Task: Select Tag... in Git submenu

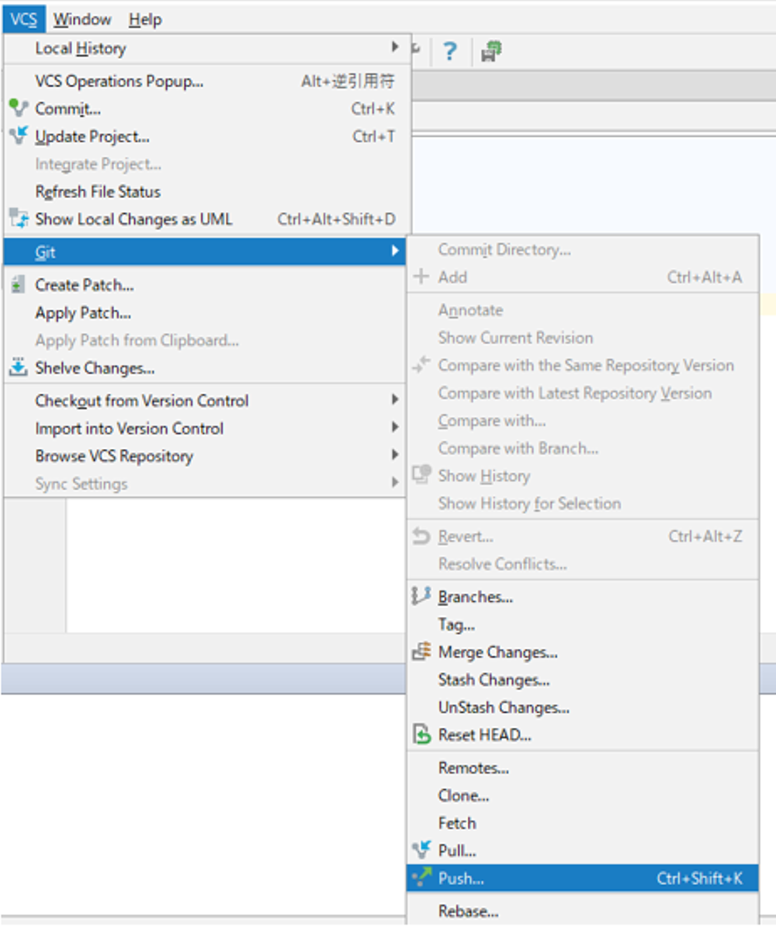Action: tap(583, 624)
